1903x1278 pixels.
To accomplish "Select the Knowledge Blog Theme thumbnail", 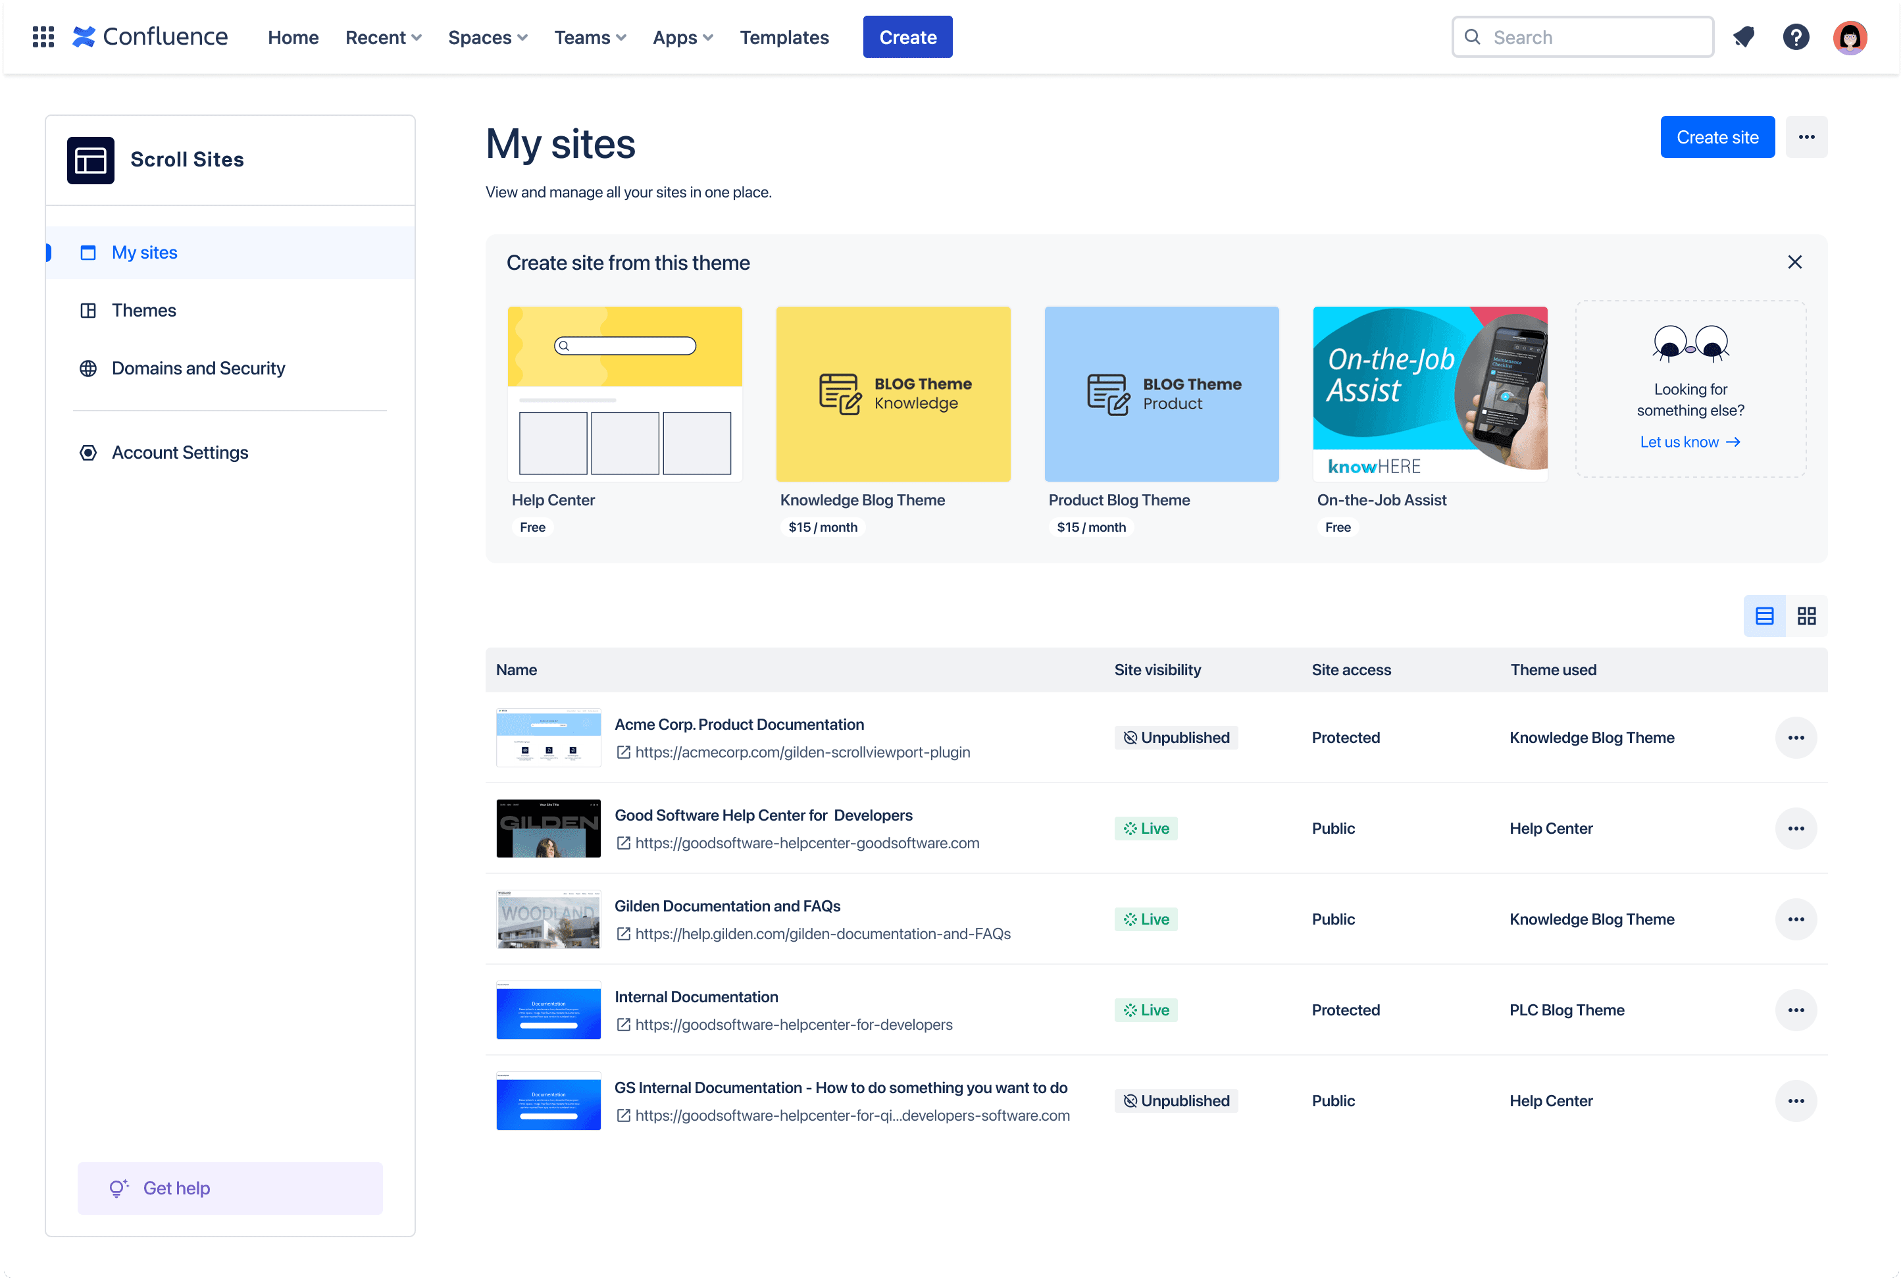I will tap(892, 394).
